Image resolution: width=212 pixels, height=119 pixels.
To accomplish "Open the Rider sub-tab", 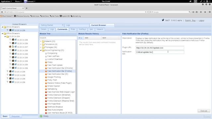I will coord(73,29).
